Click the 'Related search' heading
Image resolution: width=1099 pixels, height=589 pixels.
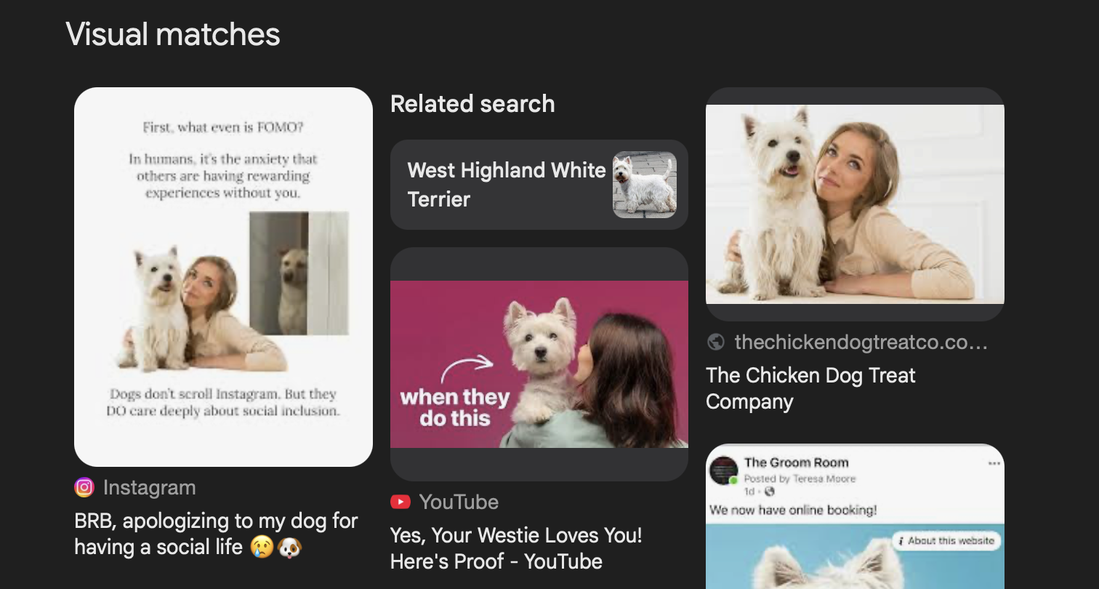tap(472, 104)
